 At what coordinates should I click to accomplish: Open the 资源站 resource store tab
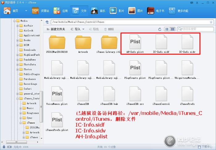[40, 11]
